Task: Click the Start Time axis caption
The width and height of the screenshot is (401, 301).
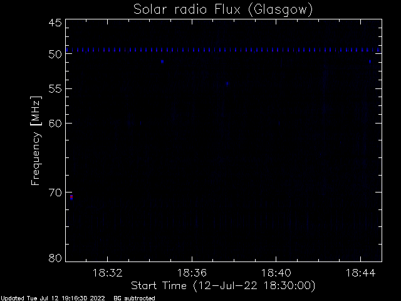Action: click(223, 286)
